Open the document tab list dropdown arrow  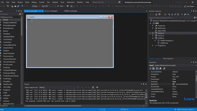147,11
